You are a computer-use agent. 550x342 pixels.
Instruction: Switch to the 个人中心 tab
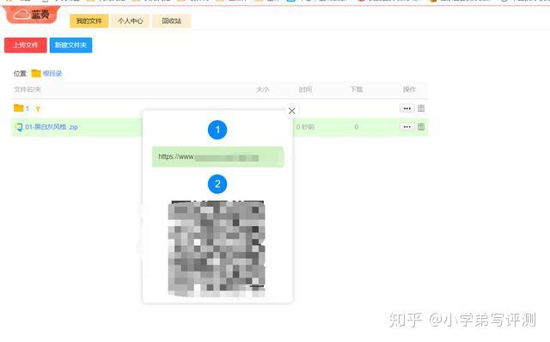(x=130, y=21)
